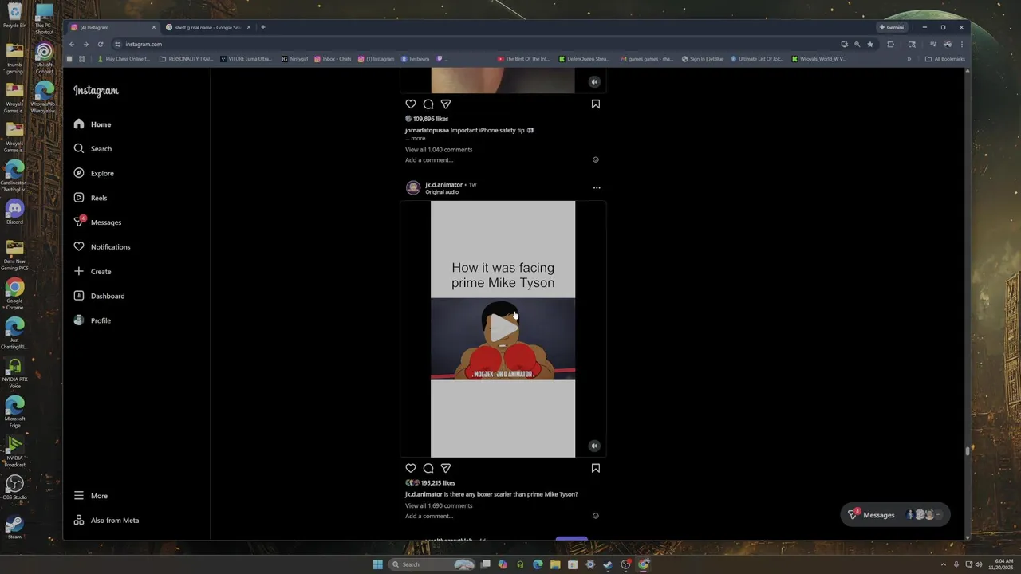Screen dimensions: 1021x574
Task: Like the jk.d.animator Mike Tyson post
Action: [x=411, y=468]
